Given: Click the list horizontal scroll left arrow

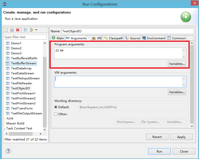Looking at the screenshot, I should tap(7, 134).
